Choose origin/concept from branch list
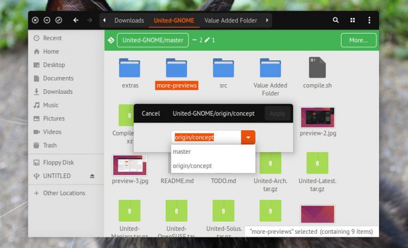 213,166
